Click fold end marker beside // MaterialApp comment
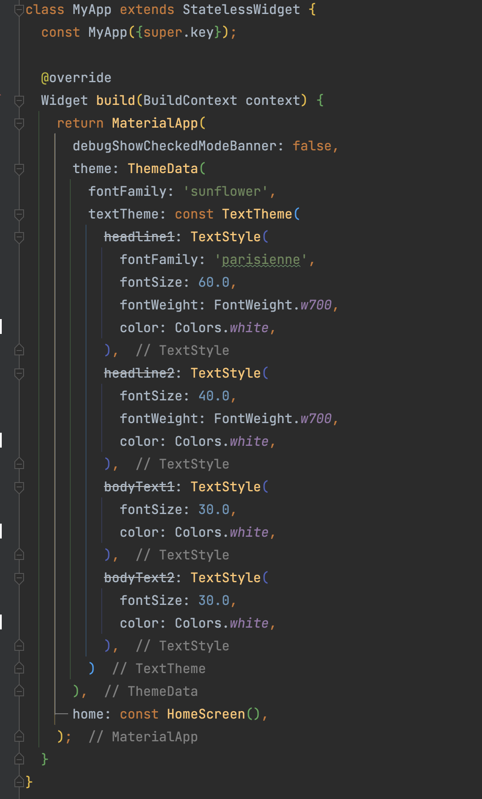 click(19, 736)
